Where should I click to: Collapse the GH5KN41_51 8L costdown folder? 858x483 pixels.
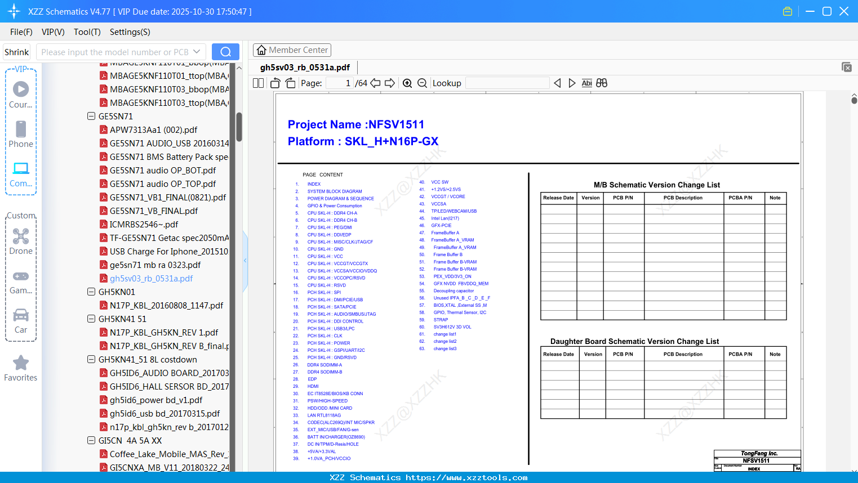(91, 360)
